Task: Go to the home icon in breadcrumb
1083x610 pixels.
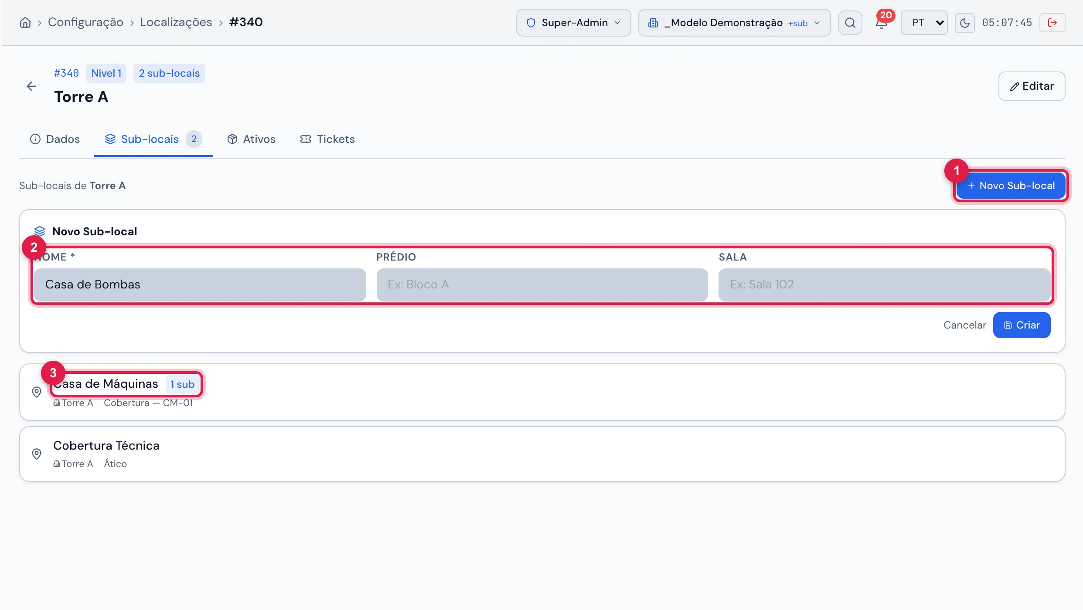Action: 25,22
